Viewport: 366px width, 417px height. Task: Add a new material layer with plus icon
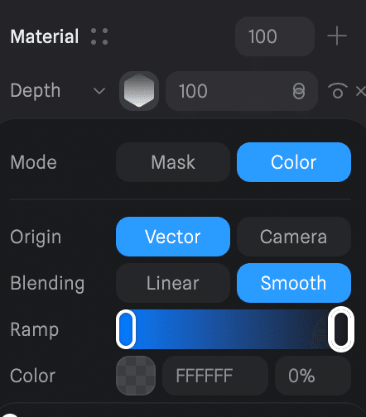[x=337, y=36]
